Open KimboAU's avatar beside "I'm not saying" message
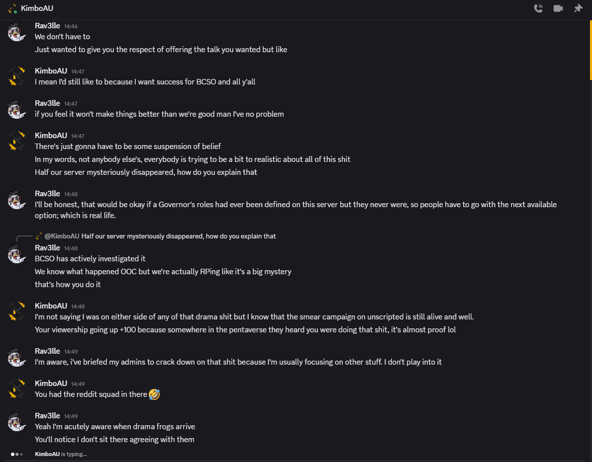Image resolution: width=592 pixels, height=462 pixels. pyautogui.click(x=17, y=312)
